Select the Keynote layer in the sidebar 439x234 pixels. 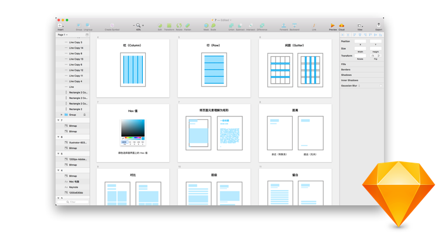pos(74,187)
